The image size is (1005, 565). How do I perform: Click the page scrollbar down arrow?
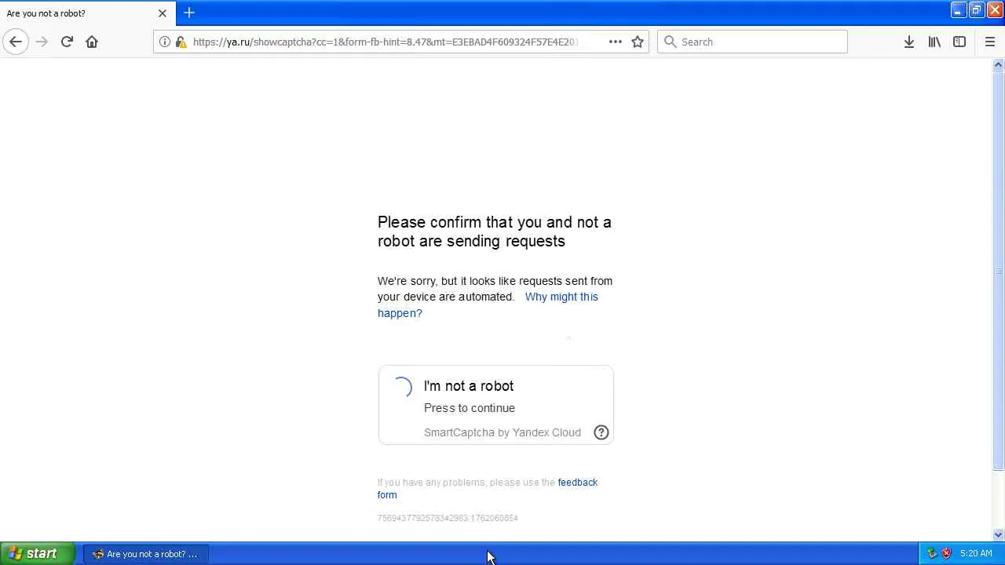(x=999, y=535)
